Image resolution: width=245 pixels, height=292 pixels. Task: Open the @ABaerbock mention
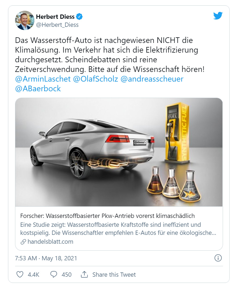38,89
